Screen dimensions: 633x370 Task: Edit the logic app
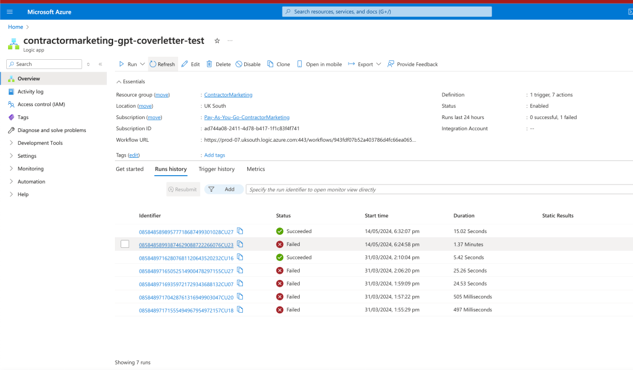click(x=190, y=64)
